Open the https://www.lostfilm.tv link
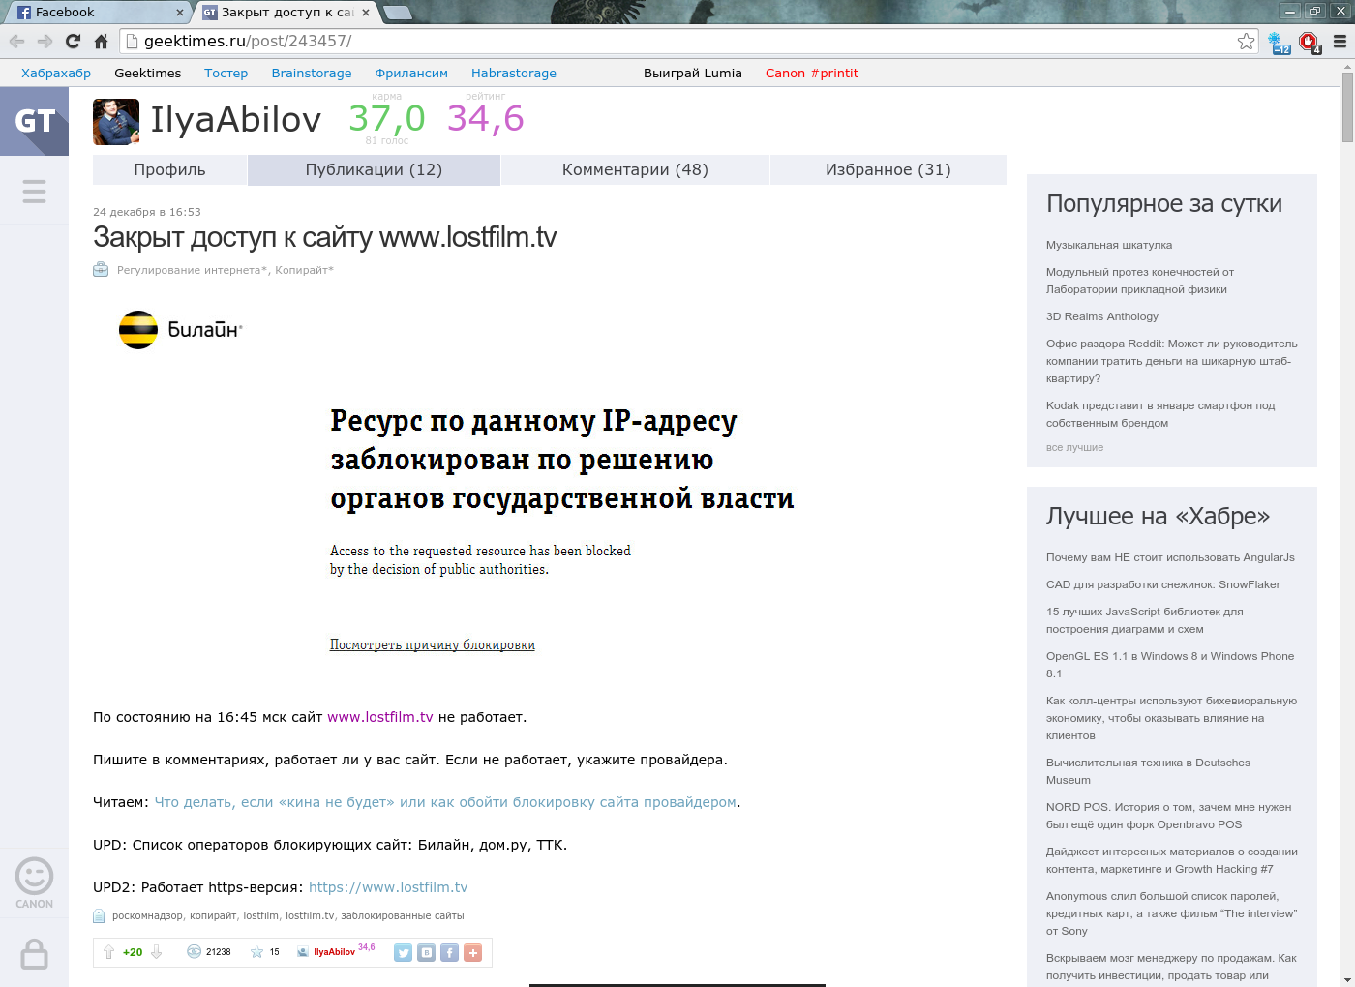The width and height of the screenshot is (1355, 987). [x=388, y=887]
